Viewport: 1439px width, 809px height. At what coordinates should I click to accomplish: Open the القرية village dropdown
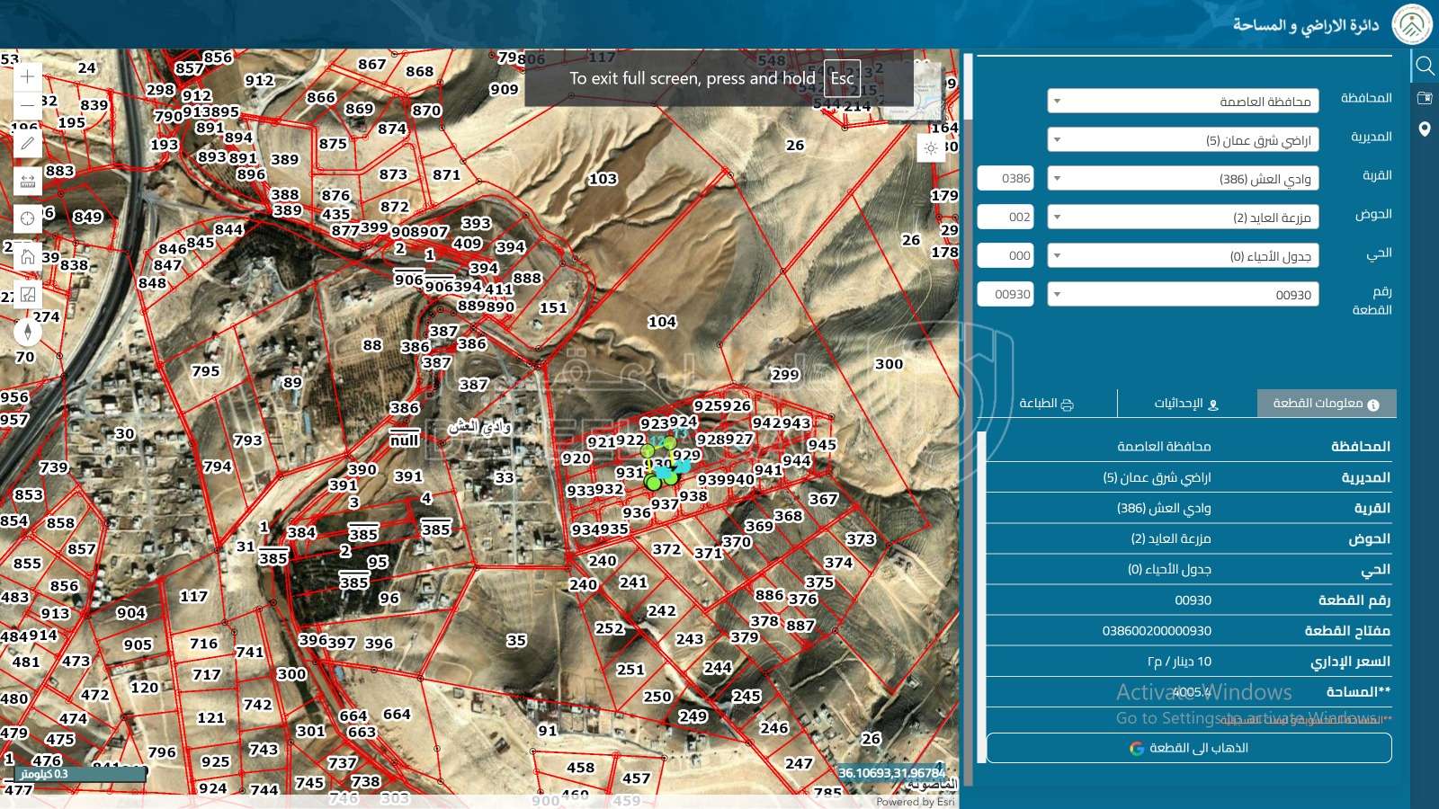[1183, 179]
